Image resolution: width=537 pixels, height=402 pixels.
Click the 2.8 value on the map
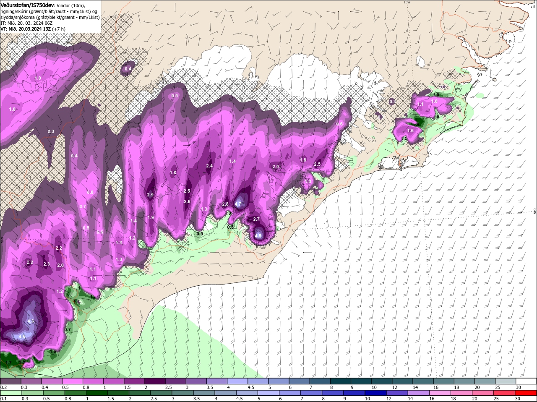pyautogui.click(x=225, y=204)
